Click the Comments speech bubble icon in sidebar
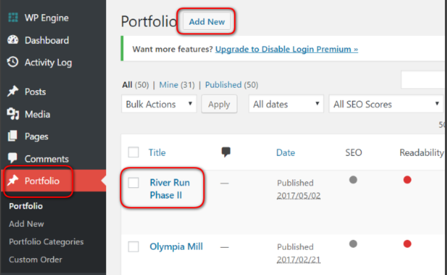447x275 pixels. (x=13, y=157)
